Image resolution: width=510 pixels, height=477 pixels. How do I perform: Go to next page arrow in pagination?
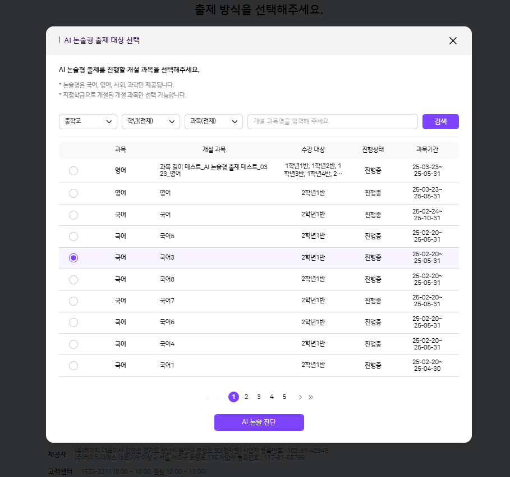point(300,397)
